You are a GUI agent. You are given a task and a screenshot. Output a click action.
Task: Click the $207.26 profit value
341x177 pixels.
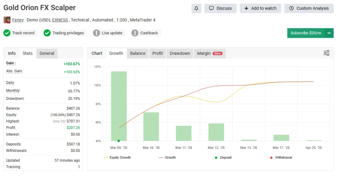[x=73, y=128]
